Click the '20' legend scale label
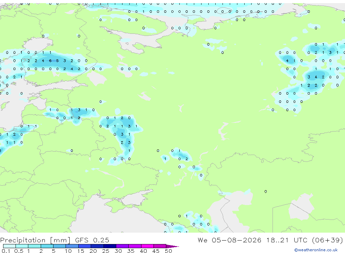Viewport: 345px width, 253px height. pyautogui.click(x=93, y=251)
